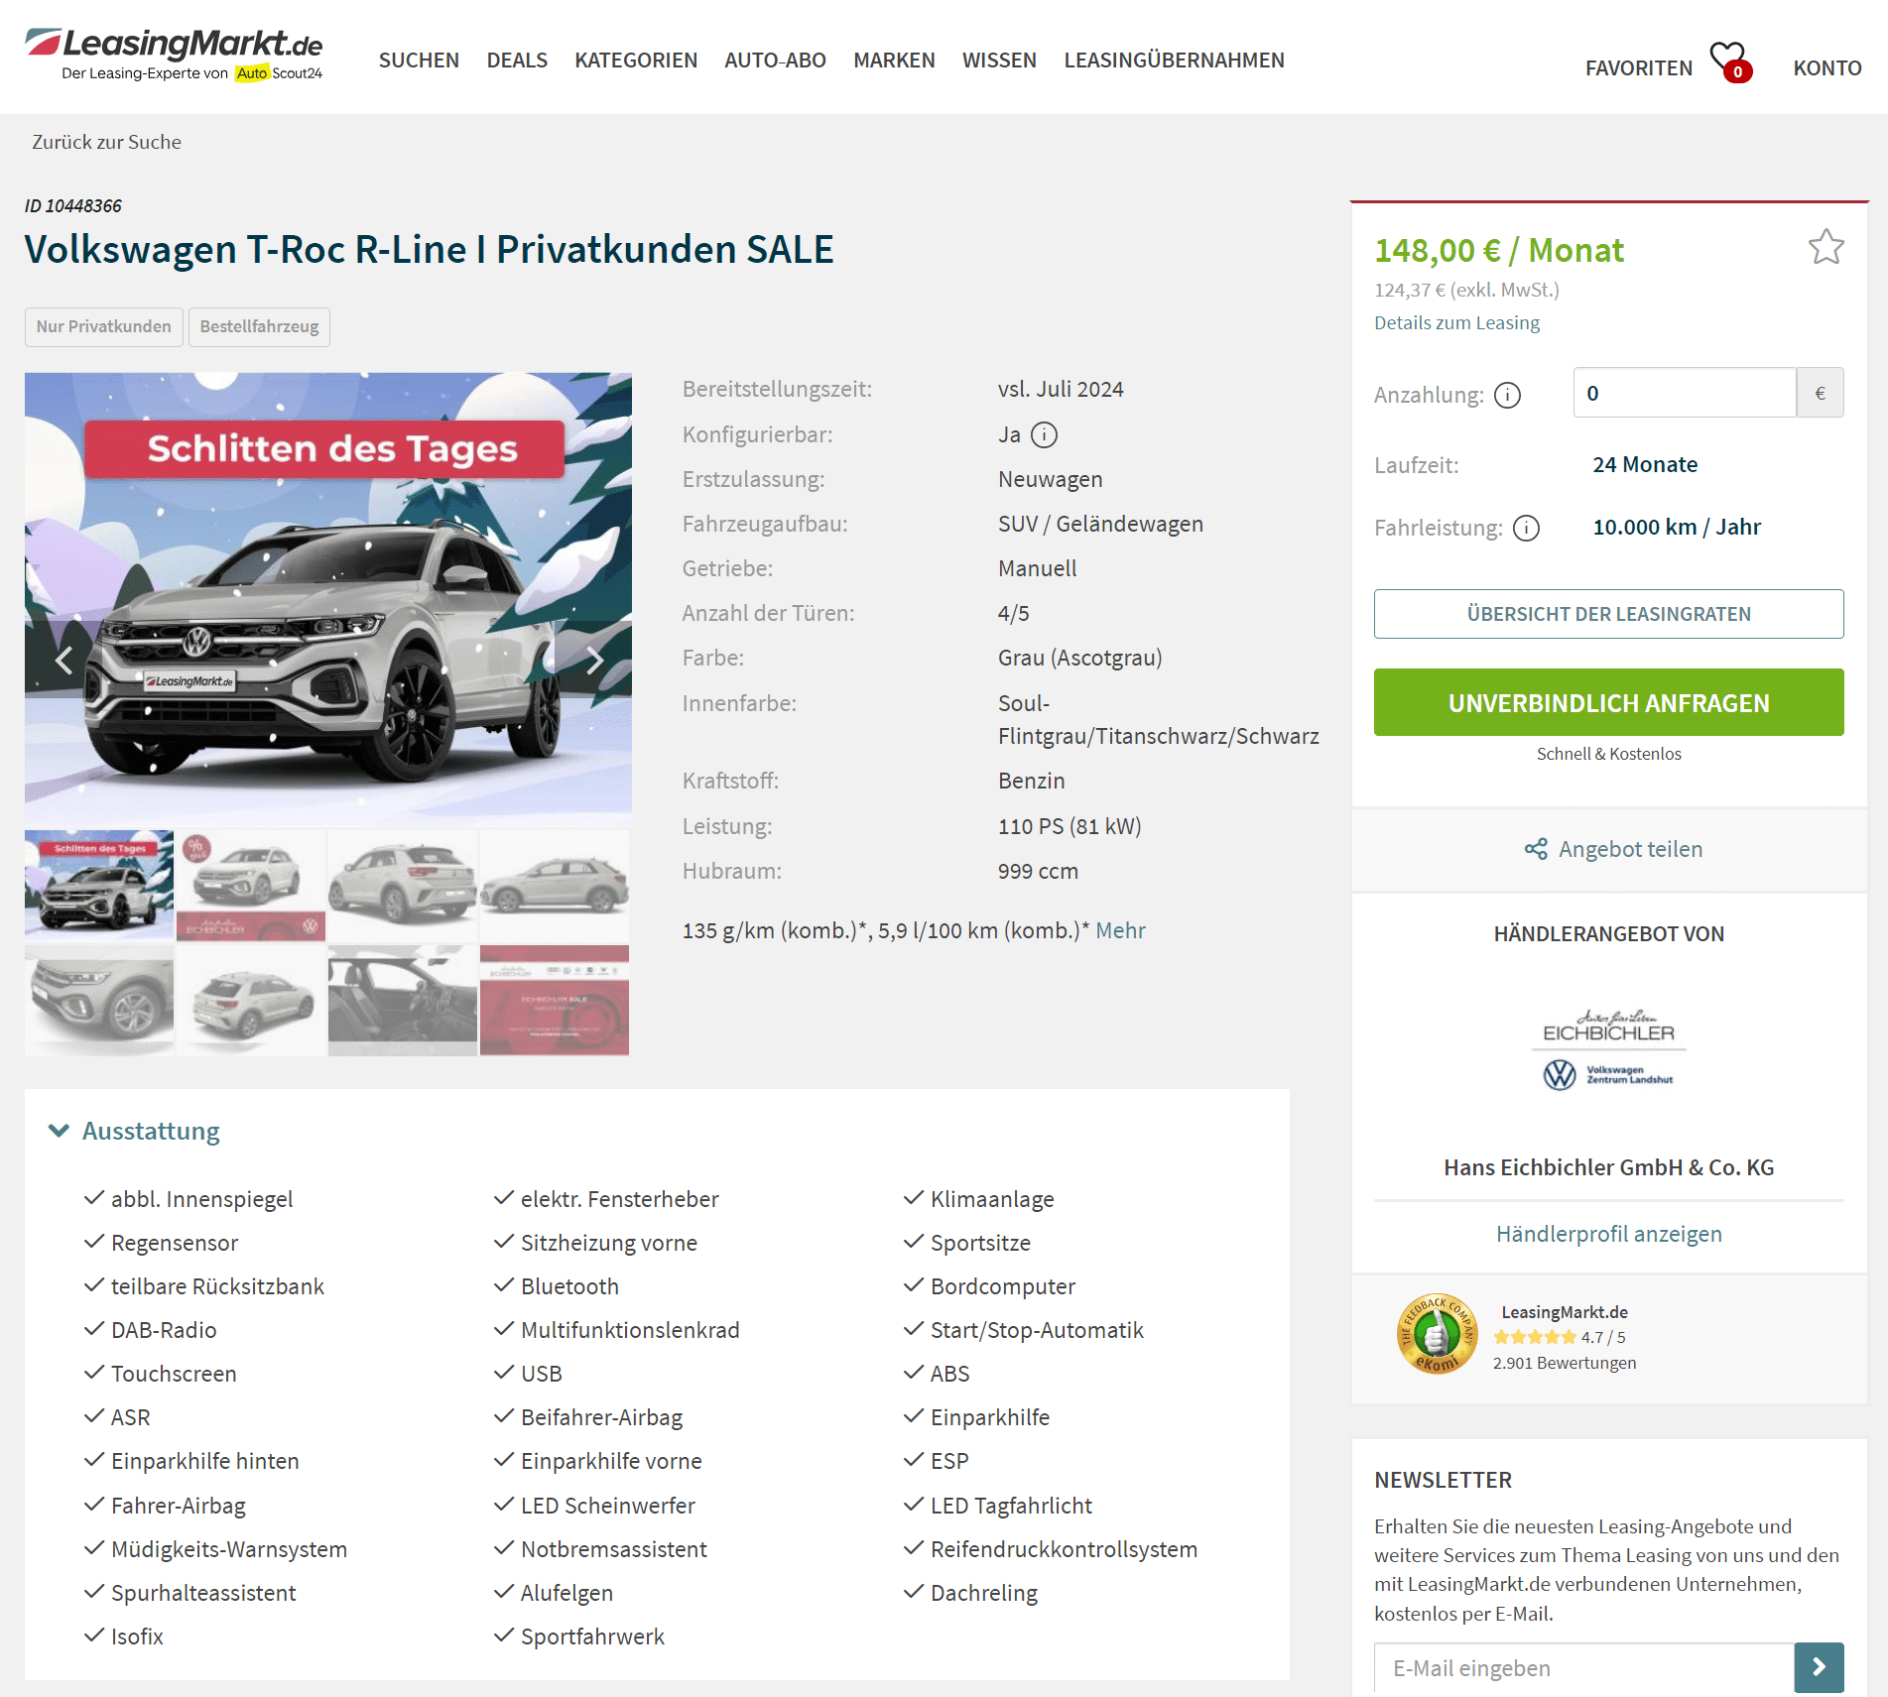Open Händlerprofil anzeigen link

click(x=1608, y=1234)
